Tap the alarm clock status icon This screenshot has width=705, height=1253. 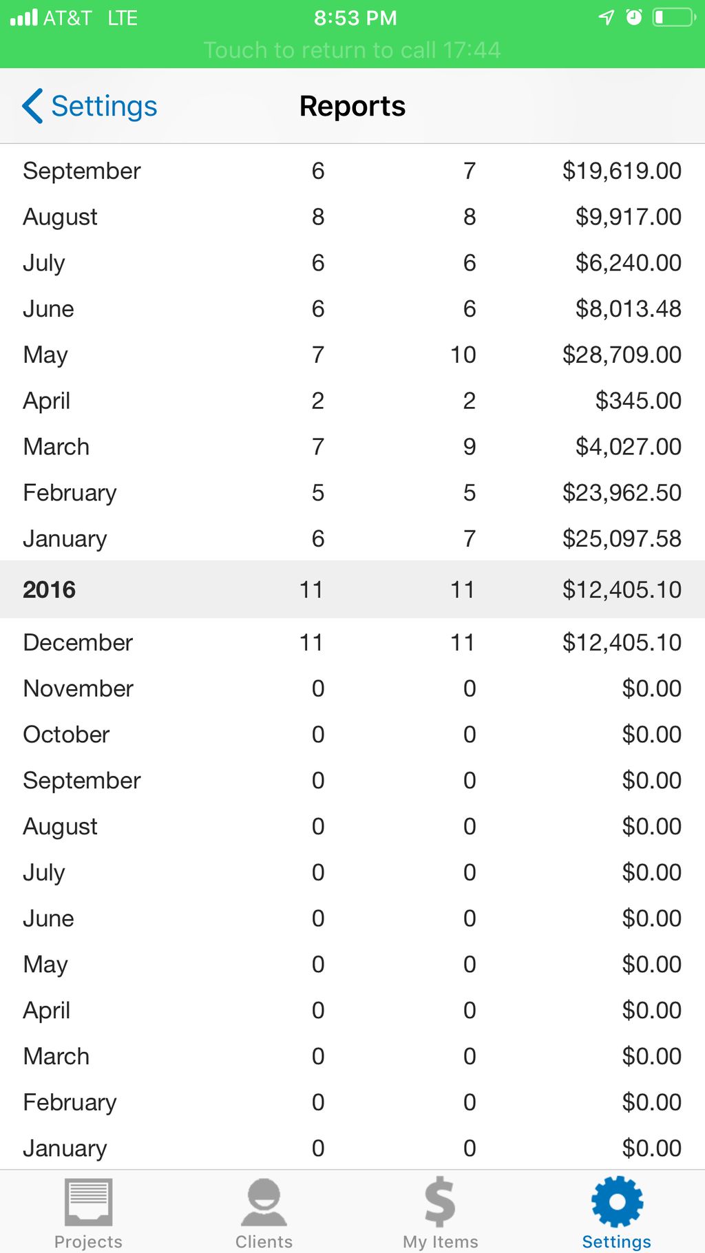633,17
